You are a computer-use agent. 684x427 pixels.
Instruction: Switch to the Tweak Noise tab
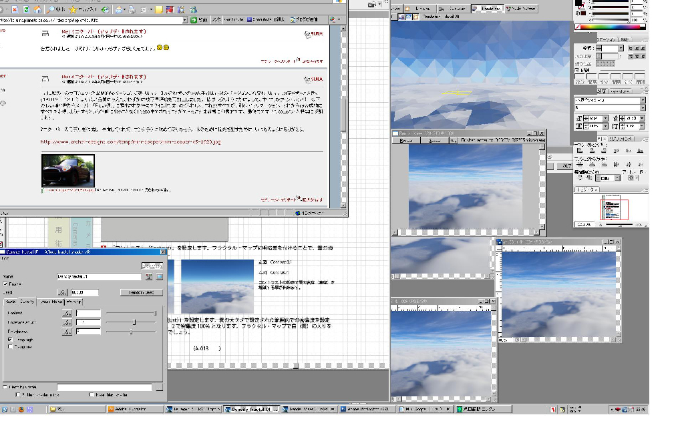coord(51,302)
